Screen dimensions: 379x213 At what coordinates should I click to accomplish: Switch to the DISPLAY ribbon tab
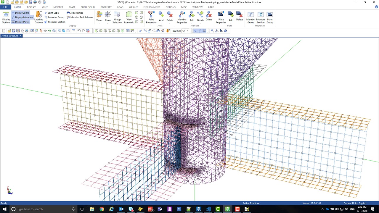(31, 7)
